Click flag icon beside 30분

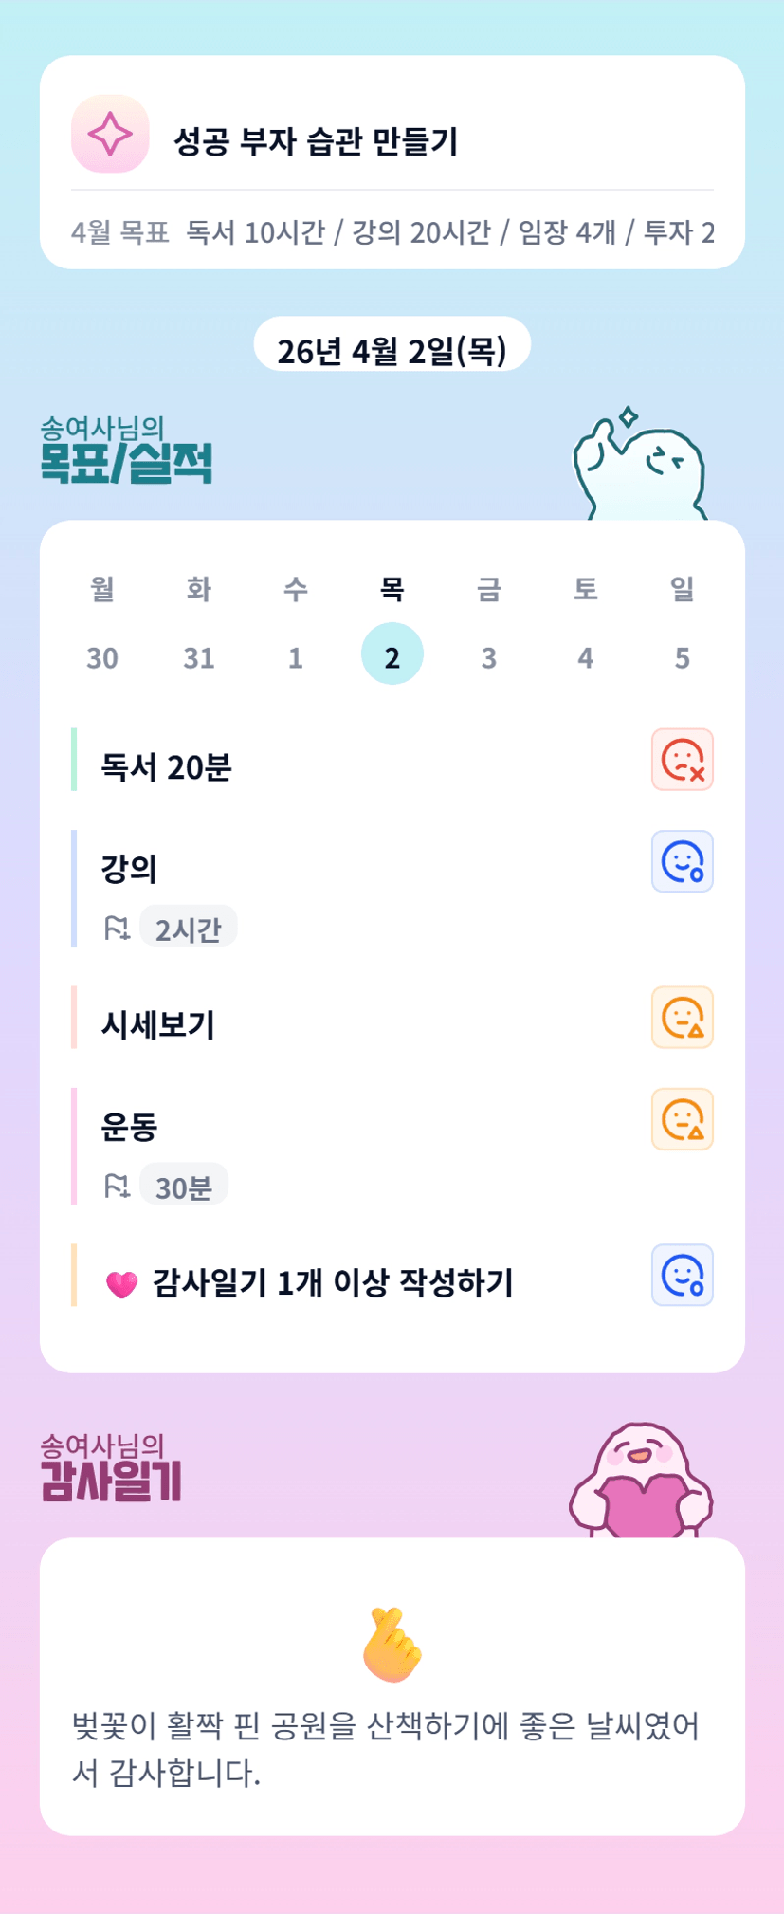click(x=117, y=1186)
